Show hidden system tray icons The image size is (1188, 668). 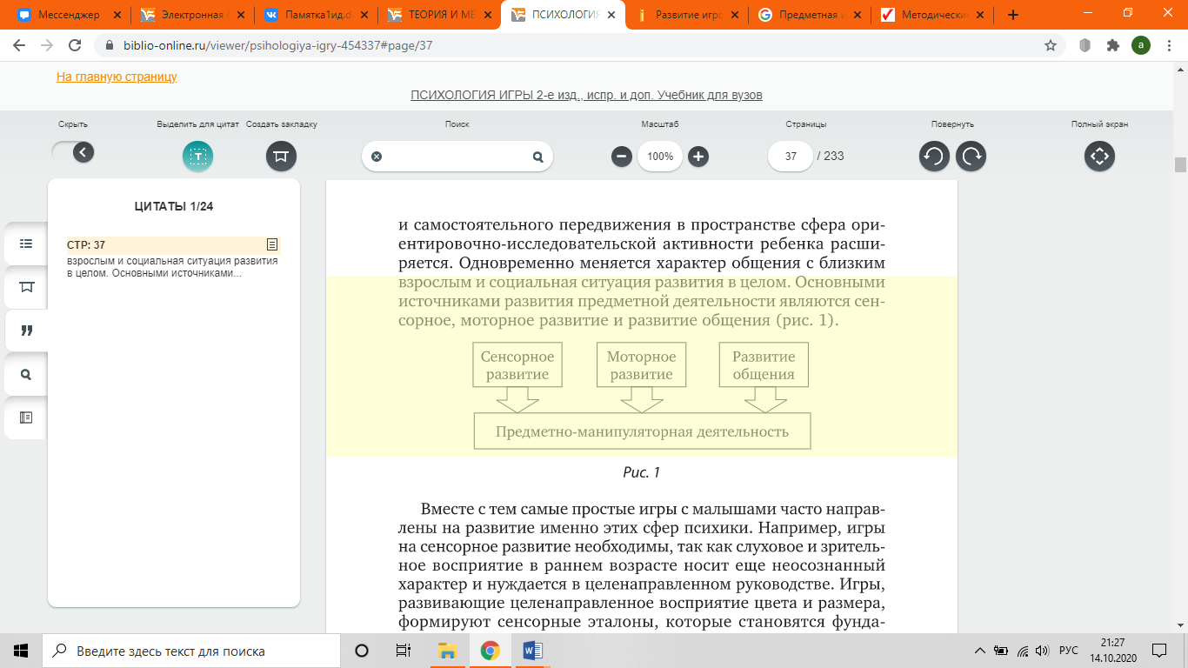pos(980,651)
